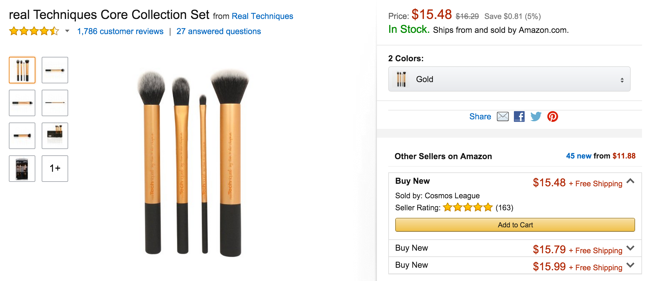Expand the $15.79 Buy New offer
This screenshot has width=649, height=281.
630,248
